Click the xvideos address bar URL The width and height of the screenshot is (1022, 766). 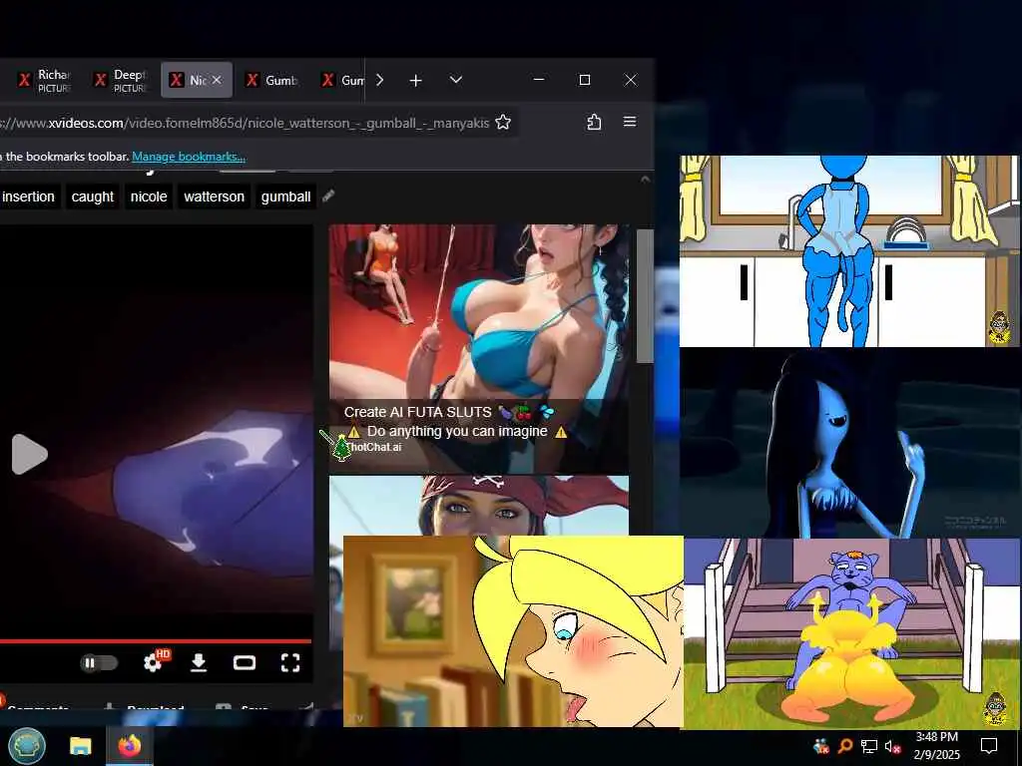click(245, 123)
